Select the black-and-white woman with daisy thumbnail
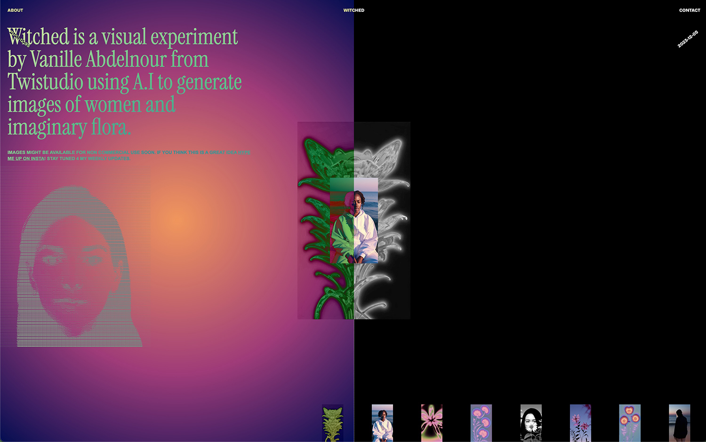This screenshot has height=442, width=706. [x=531, y=423]
